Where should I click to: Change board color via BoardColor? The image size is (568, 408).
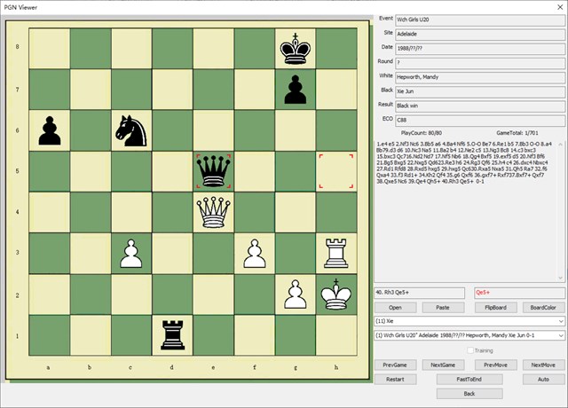[x=543, y=308]
